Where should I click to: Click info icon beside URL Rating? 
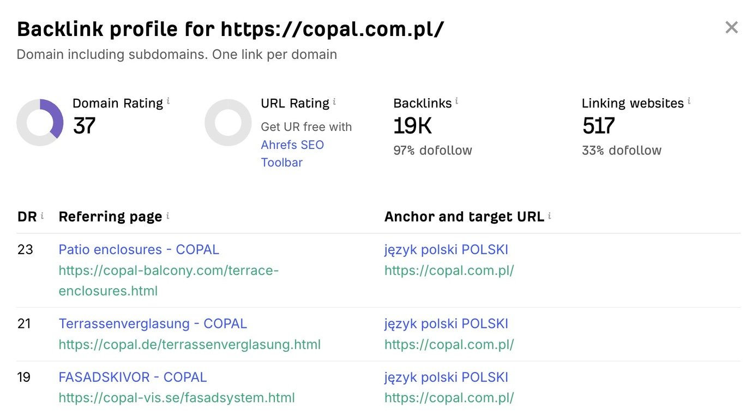tap(334, 101)
